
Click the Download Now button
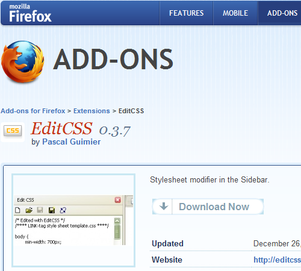tap(208, 207)
